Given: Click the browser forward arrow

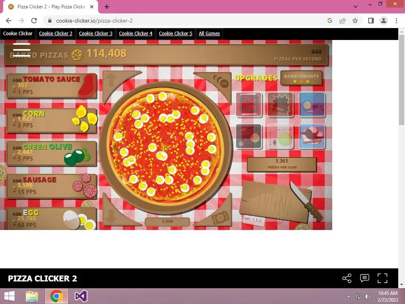Looking at the screenshot, I should (x=21, y=21).
